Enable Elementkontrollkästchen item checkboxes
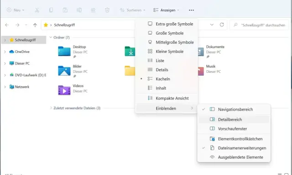292x175 pixels. coord(234,139)
